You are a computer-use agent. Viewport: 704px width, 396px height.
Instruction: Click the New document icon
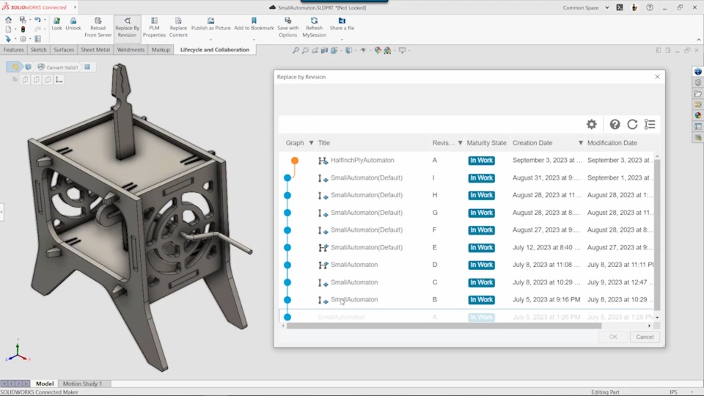tap(8, 29)
